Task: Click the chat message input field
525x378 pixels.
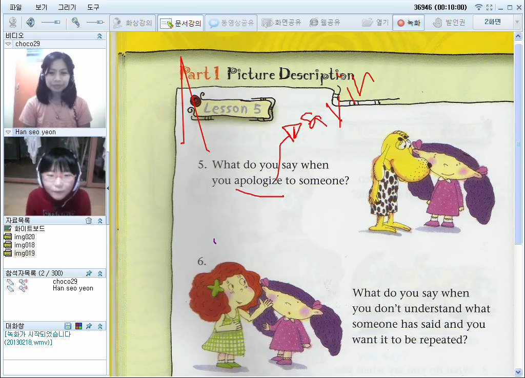Action: 55,368
